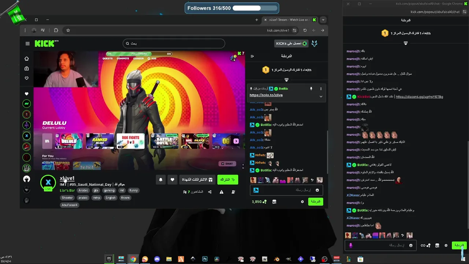Click the green chat send button in embedded chat
Viewport: 469px width, 264px height.
click(x=315, y=202)
